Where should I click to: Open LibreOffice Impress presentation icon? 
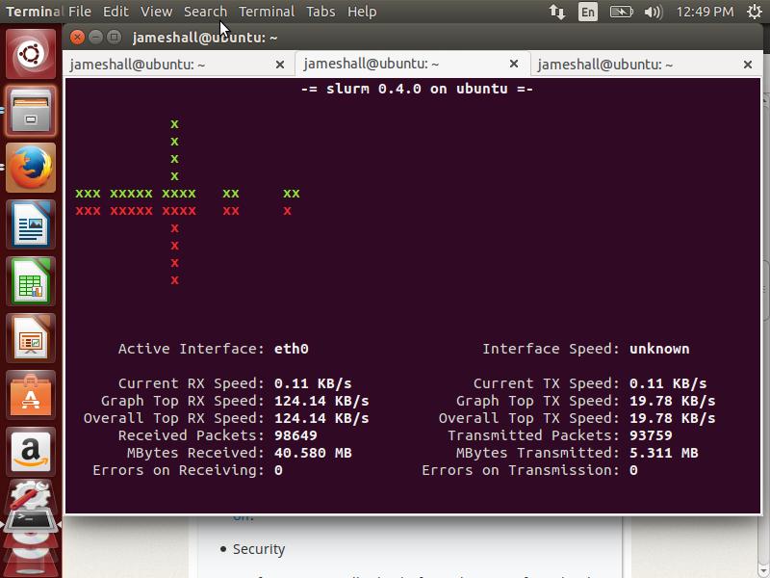click(31, 339)
